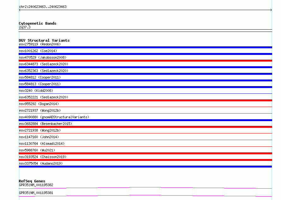Click the red bar under esv3682884 (Besenbacher2015)
The width and height of the screenshot is (281, 200).
(x=145, y=127)
